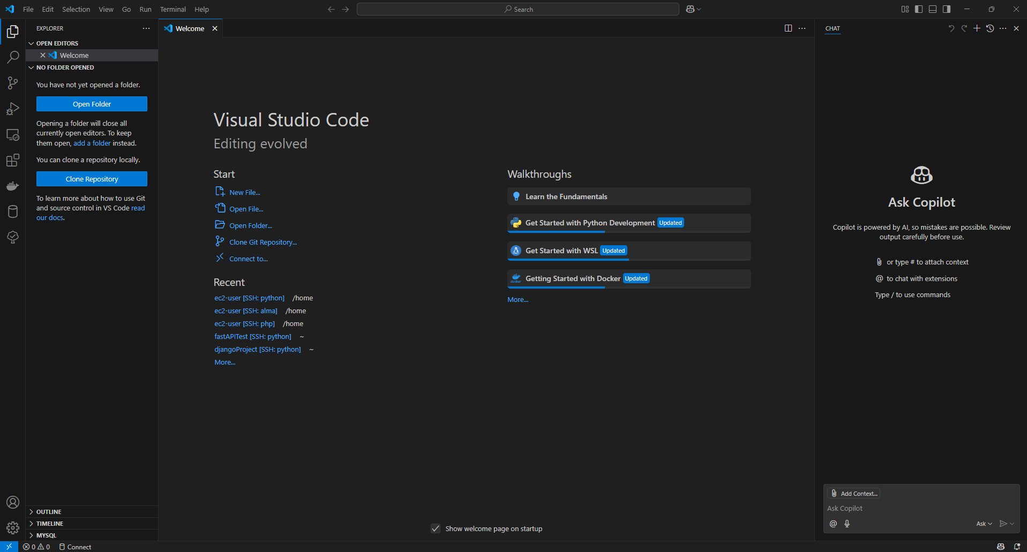Click the Clone Repository button
The width and height of the screenshot is (1027, 552).
(x=92, y=178)
